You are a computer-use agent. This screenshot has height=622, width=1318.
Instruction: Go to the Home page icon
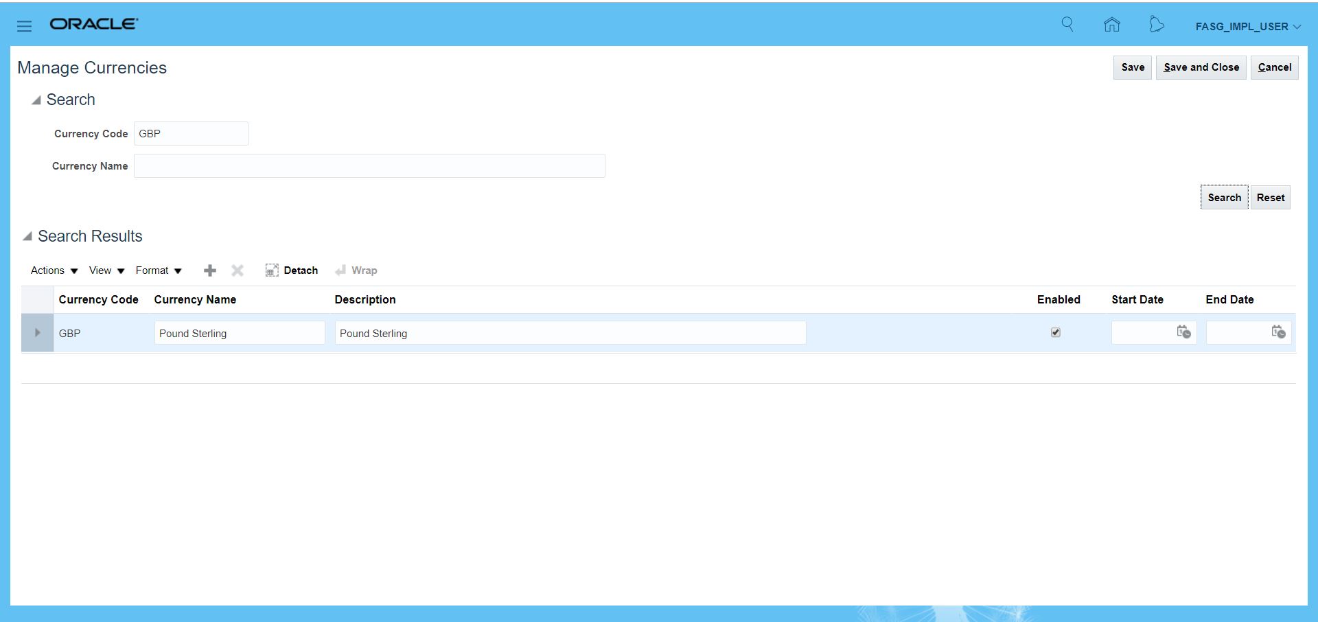1111,25
